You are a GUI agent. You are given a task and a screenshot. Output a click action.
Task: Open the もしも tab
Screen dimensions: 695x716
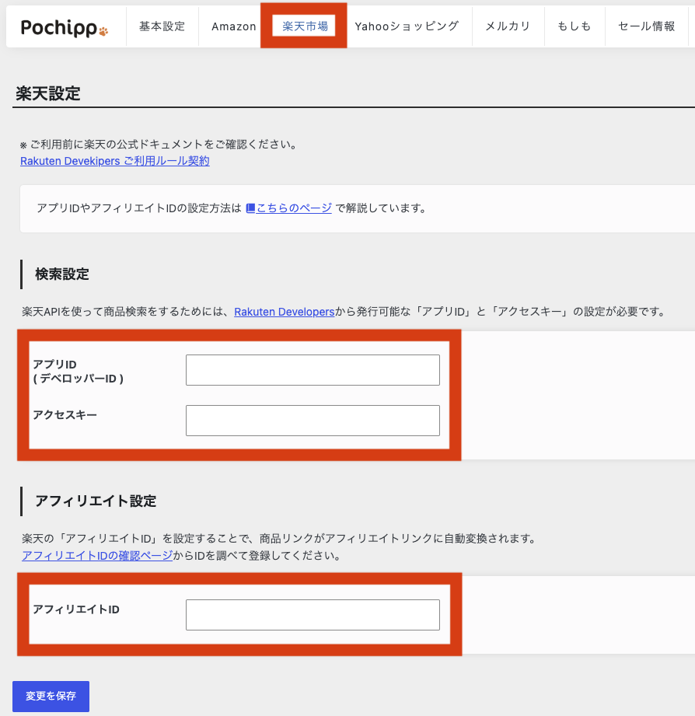[575, 26]
